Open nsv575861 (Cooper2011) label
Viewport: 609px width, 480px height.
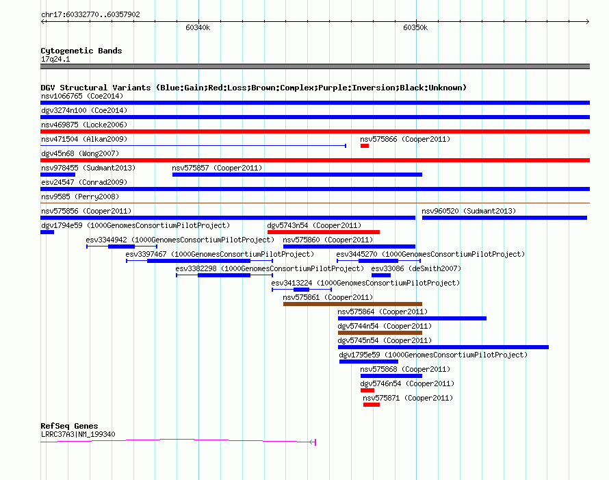click(328, 297)
